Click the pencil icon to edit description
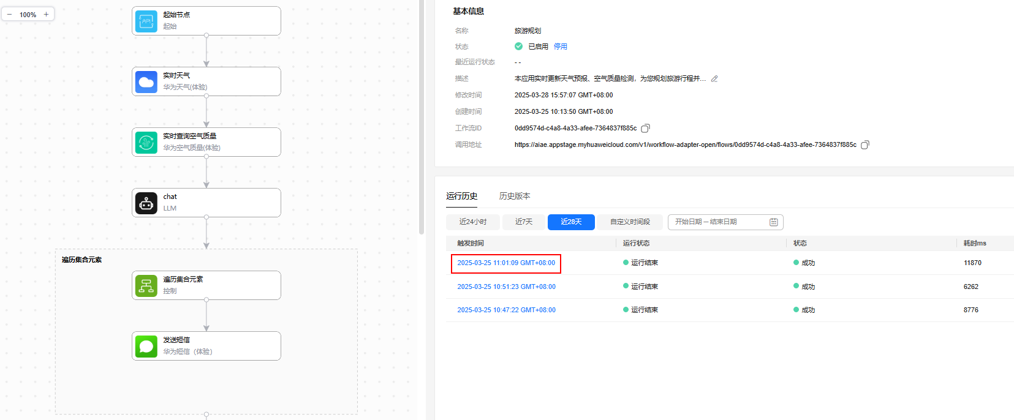Viewport: 1014px width, 420px height. click(x=714, y=79)
